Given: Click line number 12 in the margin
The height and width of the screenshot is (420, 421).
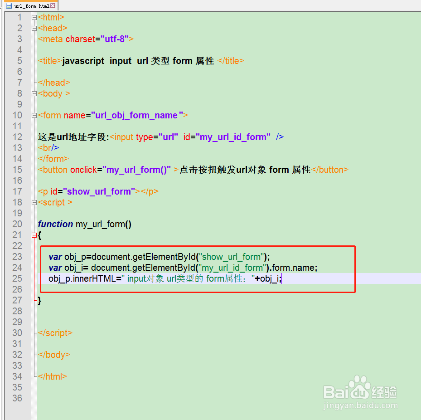Looking at the screenshot, I should coord(18,137).
